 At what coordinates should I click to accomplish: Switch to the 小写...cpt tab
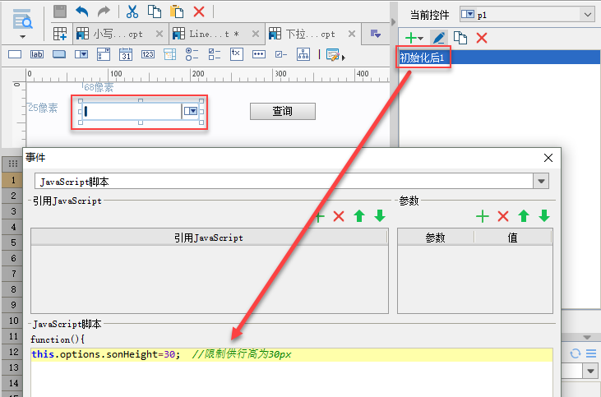[118, 34]
